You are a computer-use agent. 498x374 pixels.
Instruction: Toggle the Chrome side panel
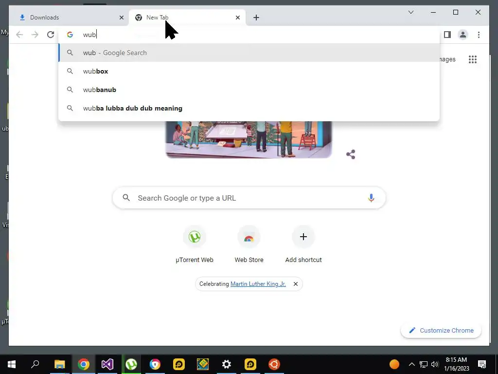click(447, 35)
